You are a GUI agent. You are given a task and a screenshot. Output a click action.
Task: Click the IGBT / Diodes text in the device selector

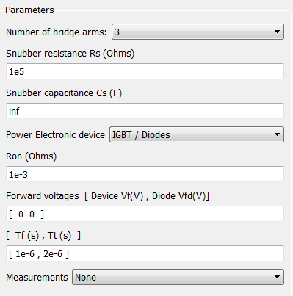(141, 135)
